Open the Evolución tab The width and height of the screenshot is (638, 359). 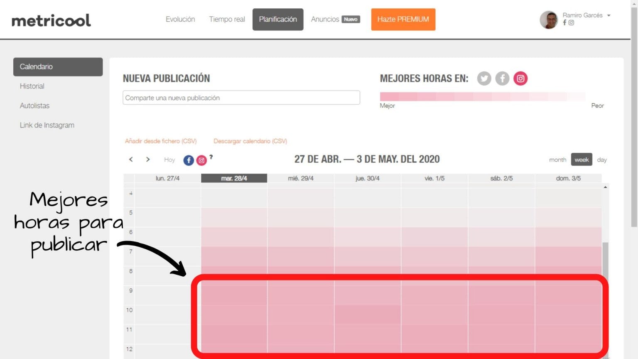[180, 20]
